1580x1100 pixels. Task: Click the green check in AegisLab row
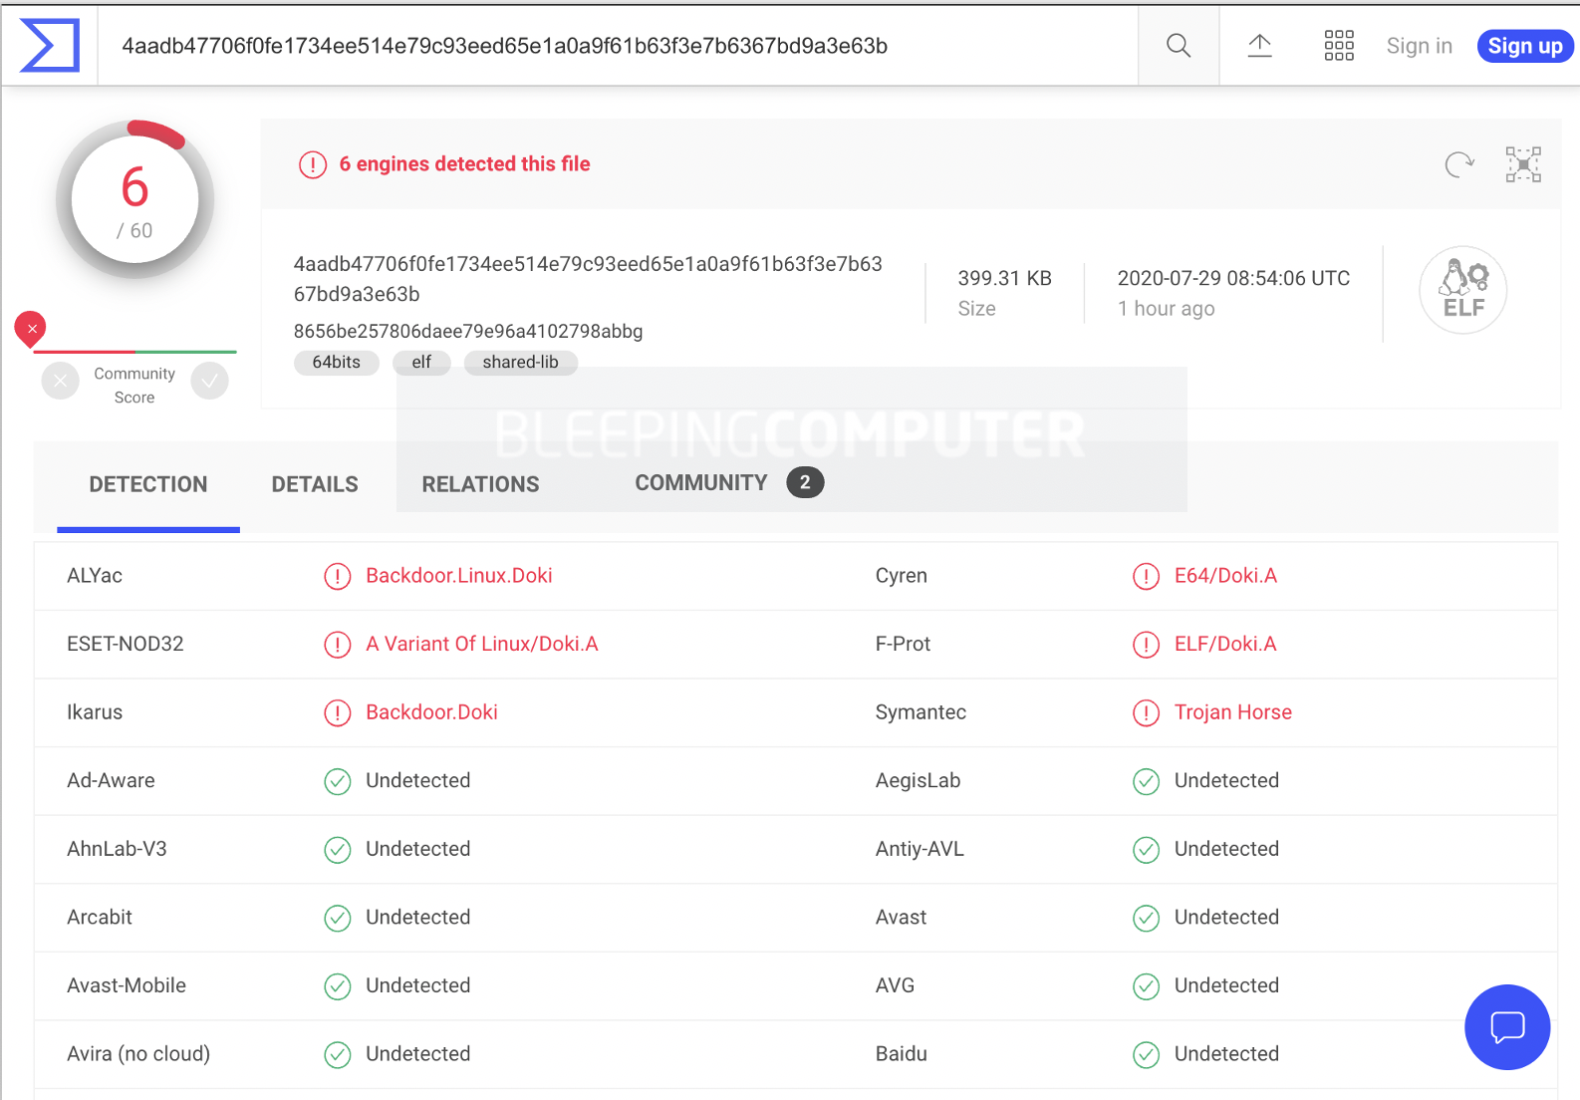click(x=1147, y=781)
